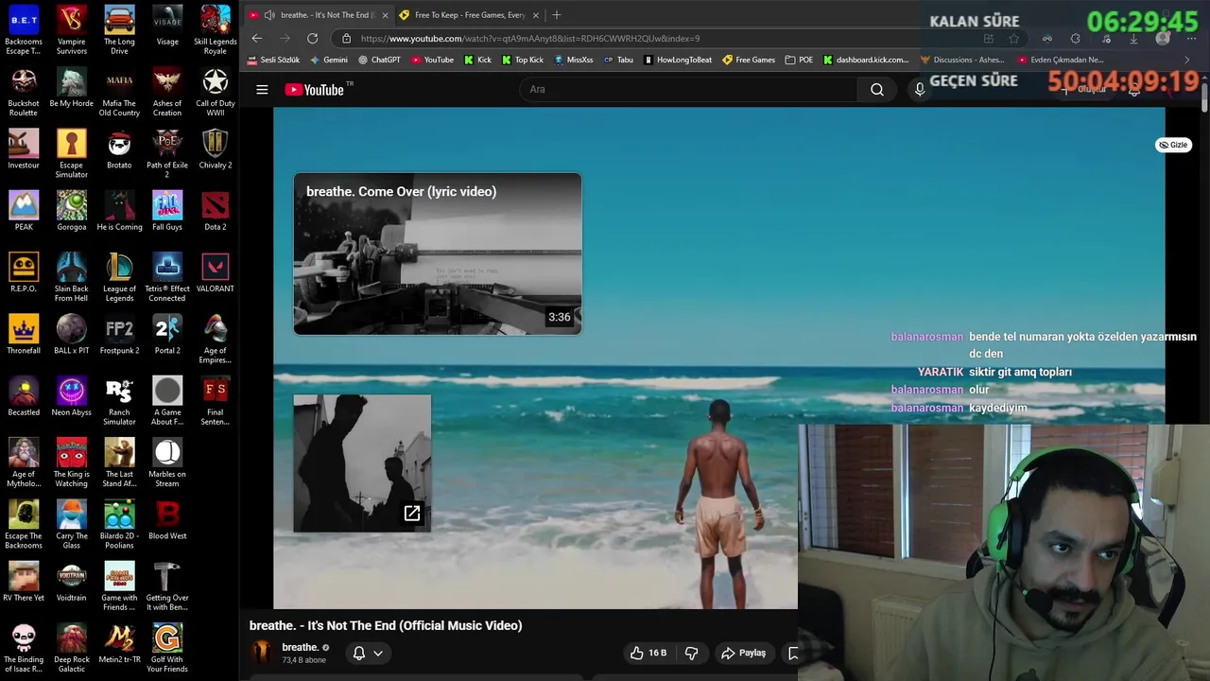The height and width of the screenshot is (681, 1210).
Task: Open Gemini bookmark
Action: (328, 60)
